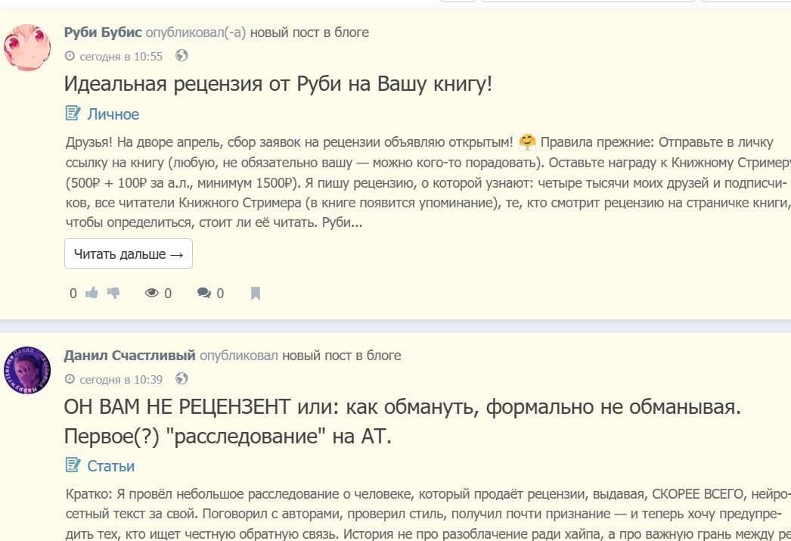
Task: Click globe visibility icon on Данил's post
Action: point(181,378)
